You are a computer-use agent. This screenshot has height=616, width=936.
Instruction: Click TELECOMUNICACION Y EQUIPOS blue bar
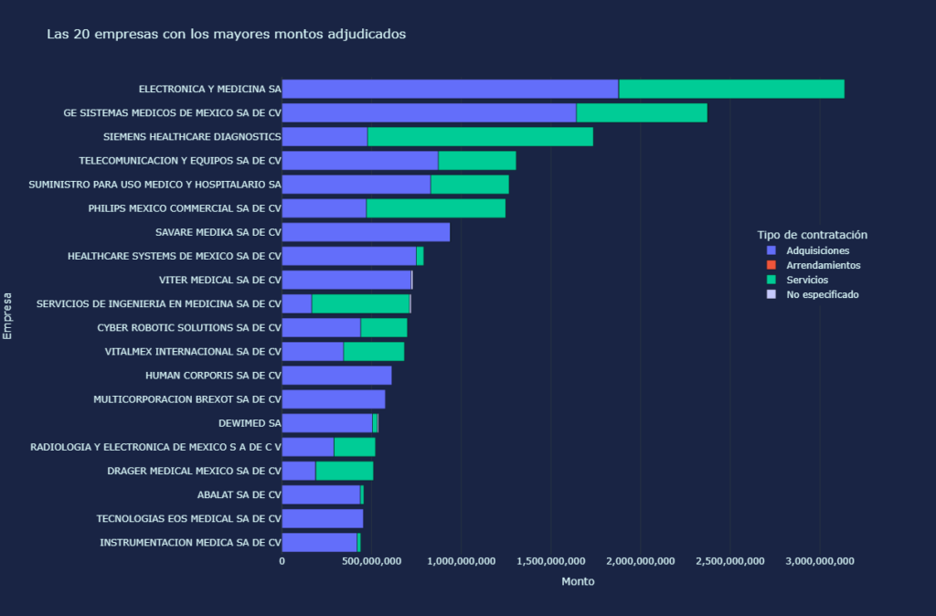coord(360,161)
